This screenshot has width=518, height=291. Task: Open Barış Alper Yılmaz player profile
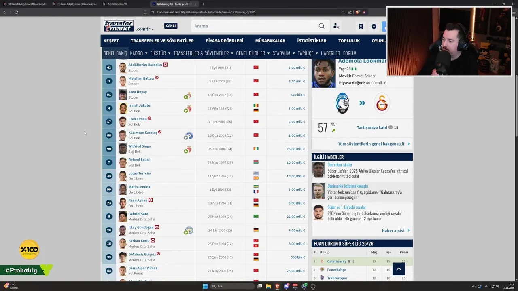(143, 268)
